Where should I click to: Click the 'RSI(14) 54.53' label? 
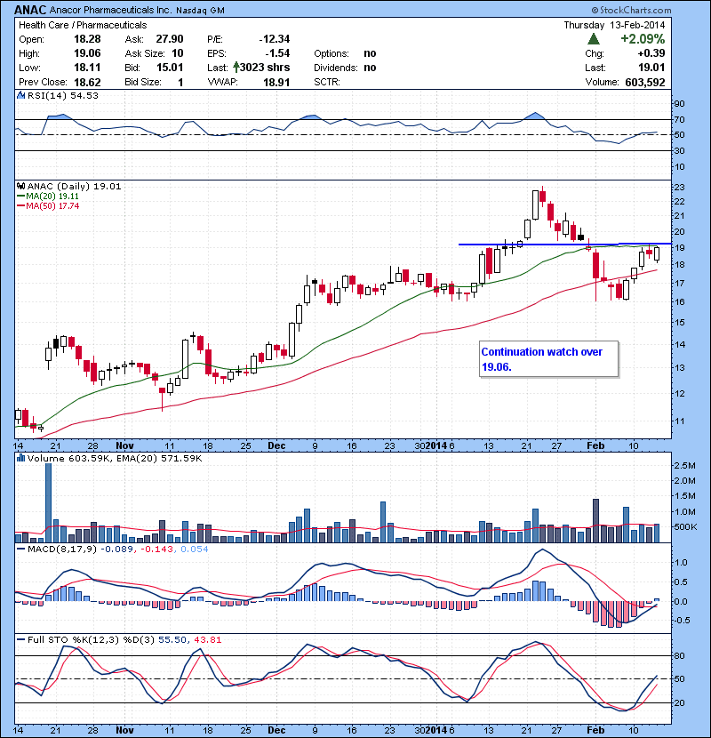[x=63, y=95]
